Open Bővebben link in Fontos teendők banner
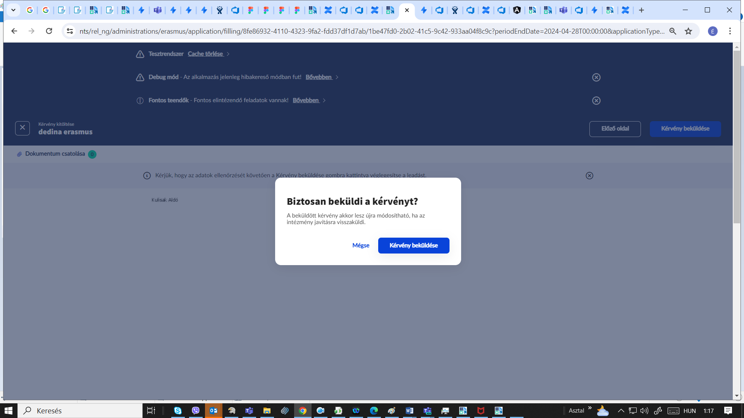The height and width of the screenshot is (418, 744). 306,100
